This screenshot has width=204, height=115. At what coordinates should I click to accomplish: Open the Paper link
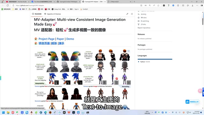point(60,39)
